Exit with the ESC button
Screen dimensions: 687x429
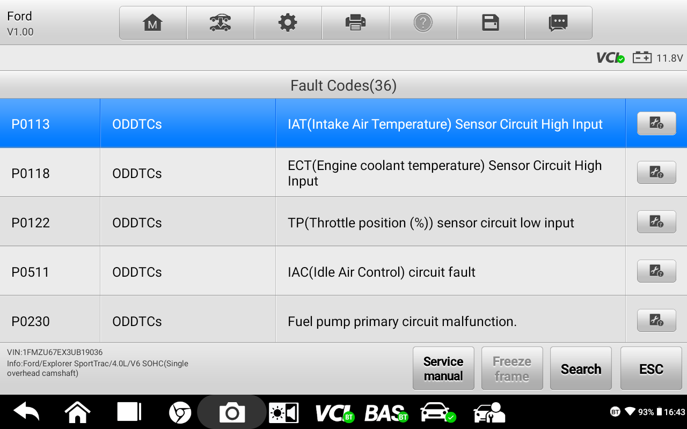click(651, 368)
